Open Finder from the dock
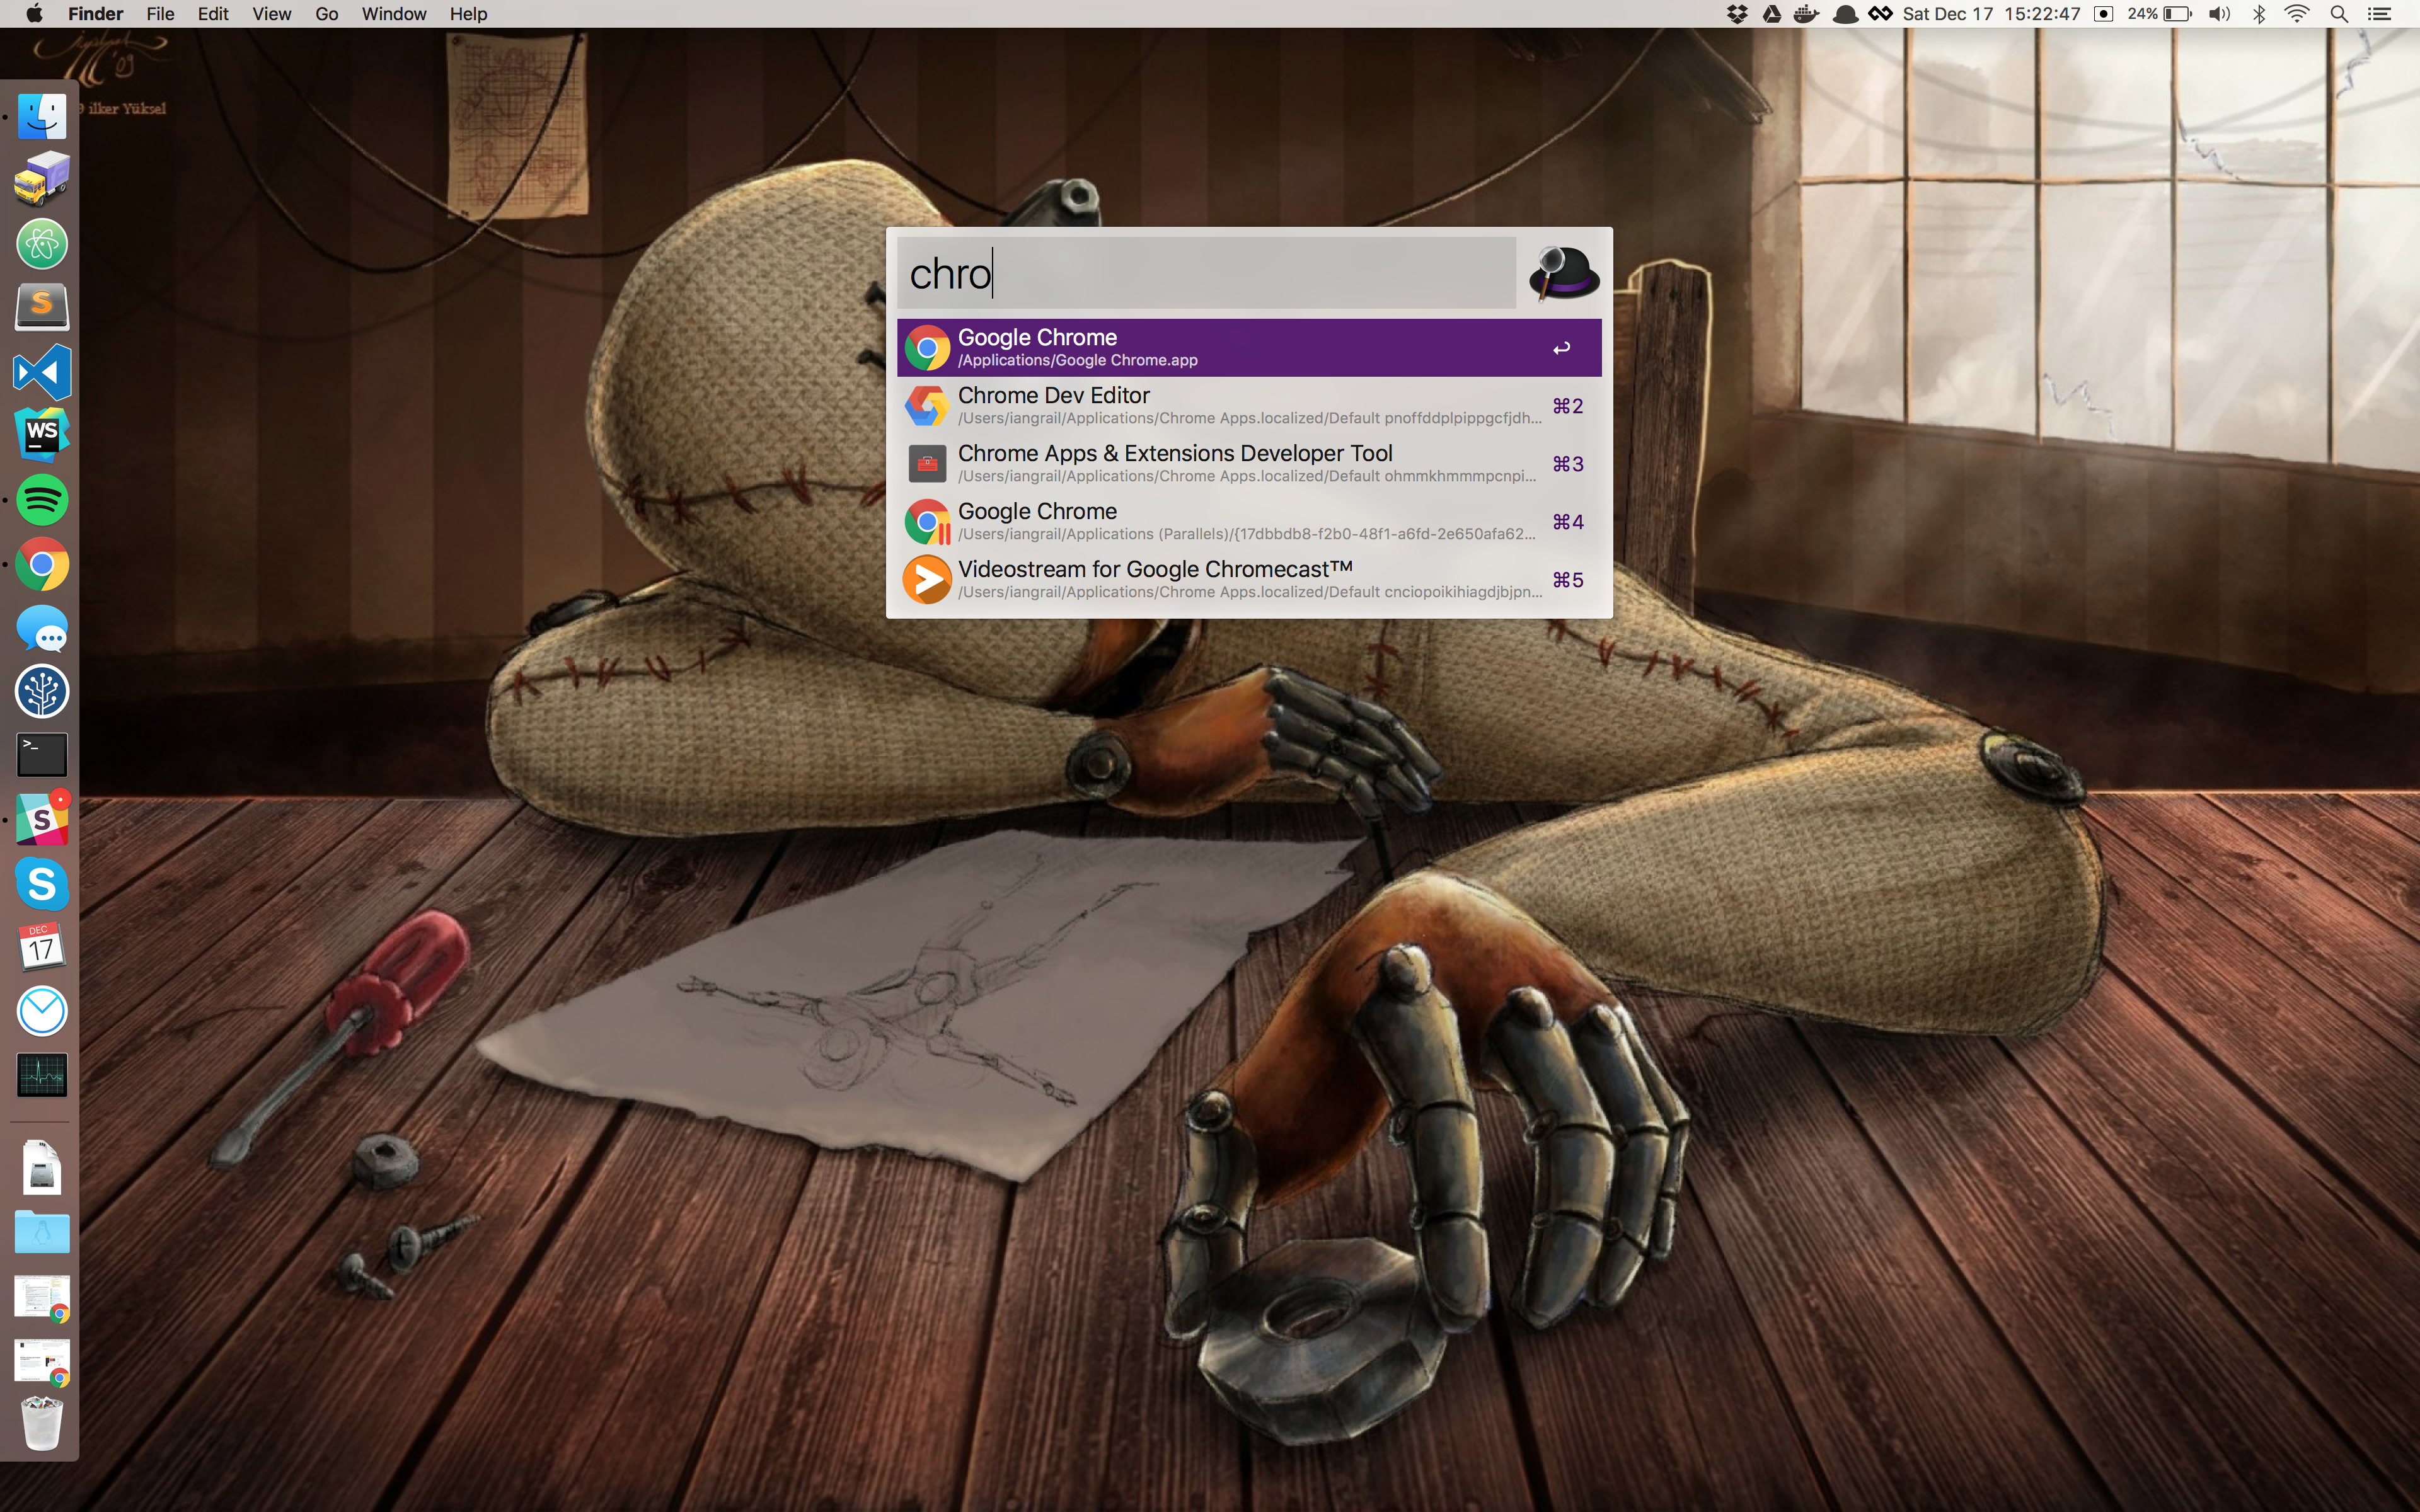This screenshot has width=2420, height=1512. [x=42, y=116]
